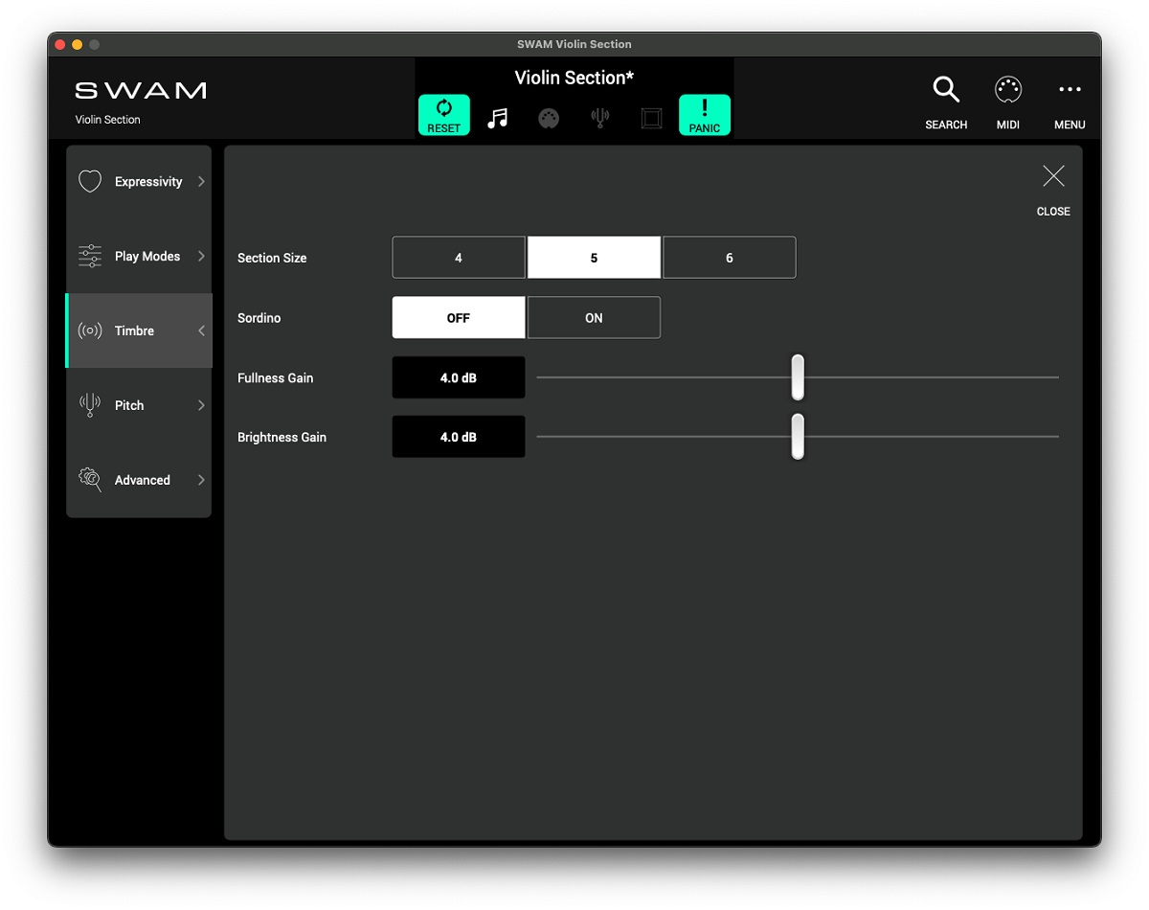The height and width of the screenshot is (910, 1149).
Task: Close the Timbre panel with X
Action: [1053, 176]
